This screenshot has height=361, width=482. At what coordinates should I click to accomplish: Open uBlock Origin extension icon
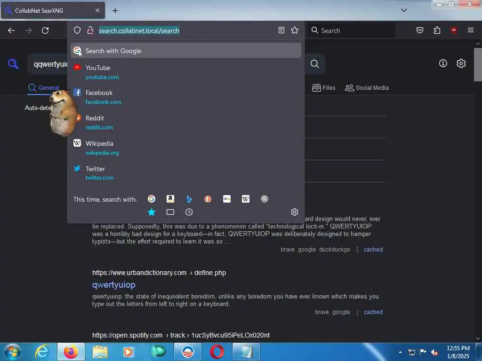pos(453,30)
